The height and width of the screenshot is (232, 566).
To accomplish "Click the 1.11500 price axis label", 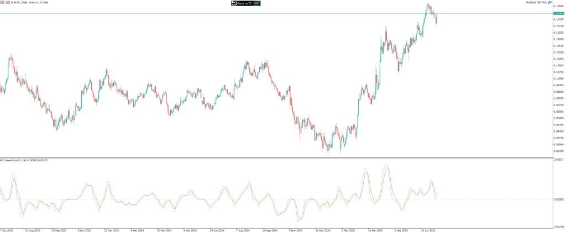I will point(558,65).
